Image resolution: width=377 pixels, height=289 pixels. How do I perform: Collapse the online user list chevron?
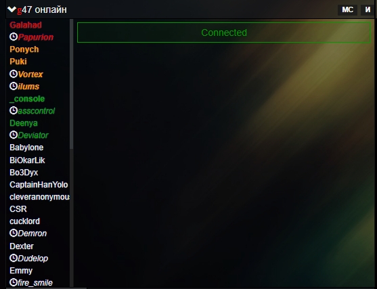click(x=12, y=9)
